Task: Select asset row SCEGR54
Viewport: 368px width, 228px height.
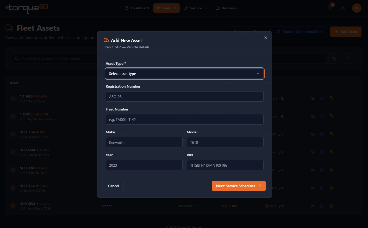Action: [x=183, y=206]
